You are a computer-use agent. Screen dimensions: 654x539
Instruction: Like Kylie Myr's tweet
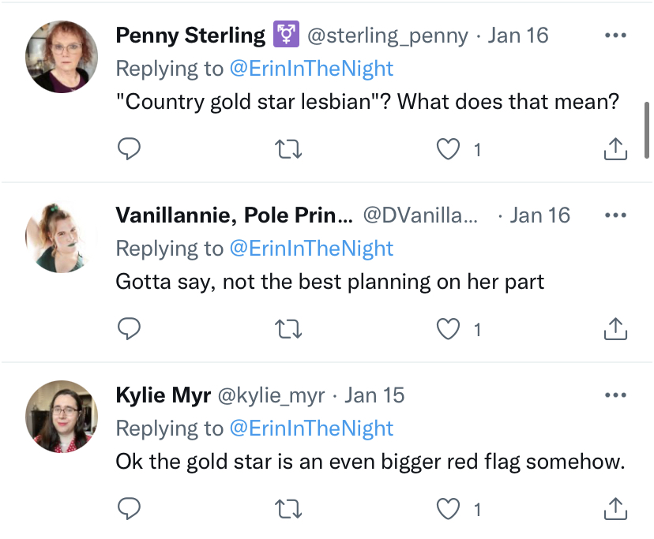pos(449,509)
